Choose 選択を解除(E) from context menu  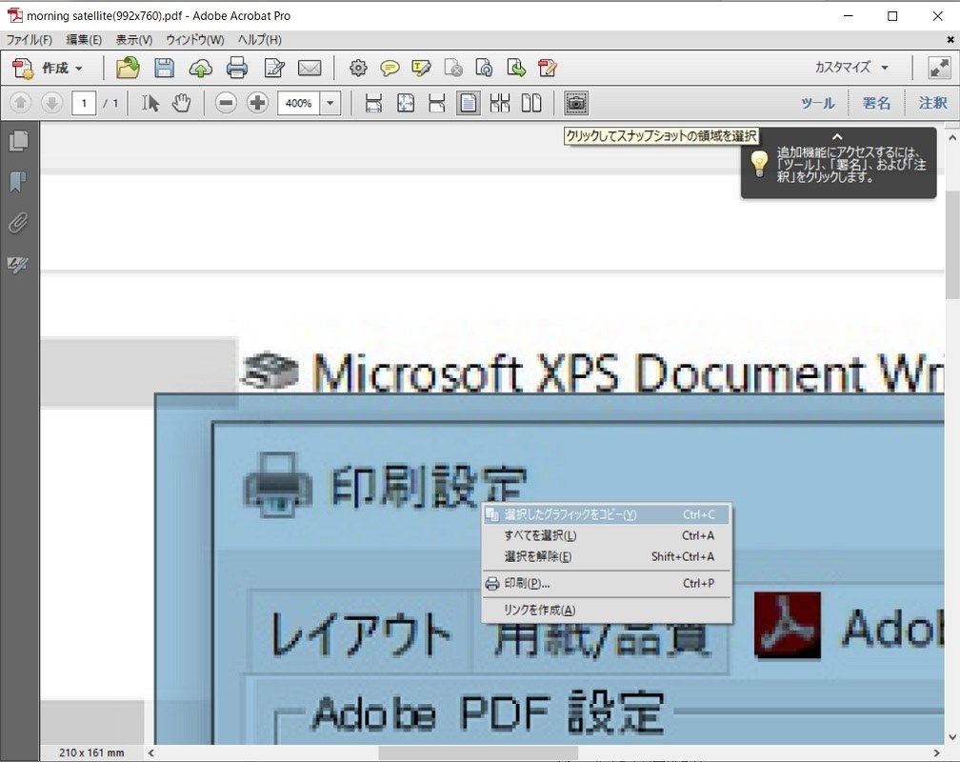tap(607, 556)
